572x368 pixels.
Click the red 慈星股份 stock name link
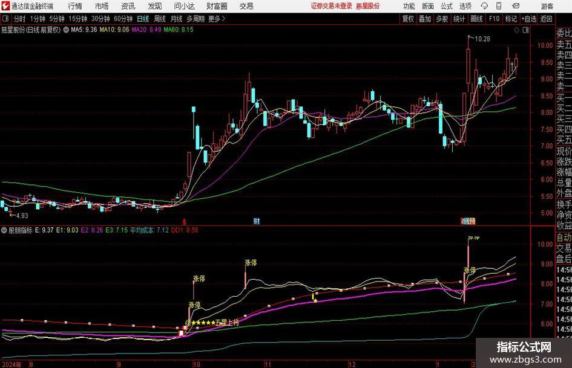pos(368,6)
